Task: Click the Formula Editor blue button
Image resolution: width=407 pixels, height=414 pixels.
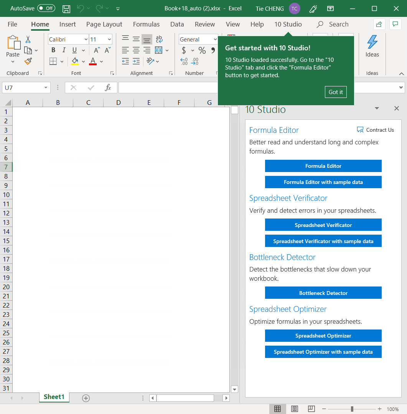Action: pos(323,166)
